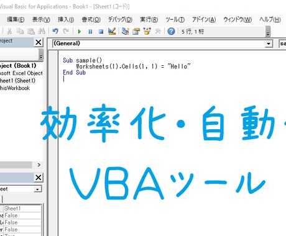
Task: Open Find with the binoculars icon
Action: tap(42, 32)
